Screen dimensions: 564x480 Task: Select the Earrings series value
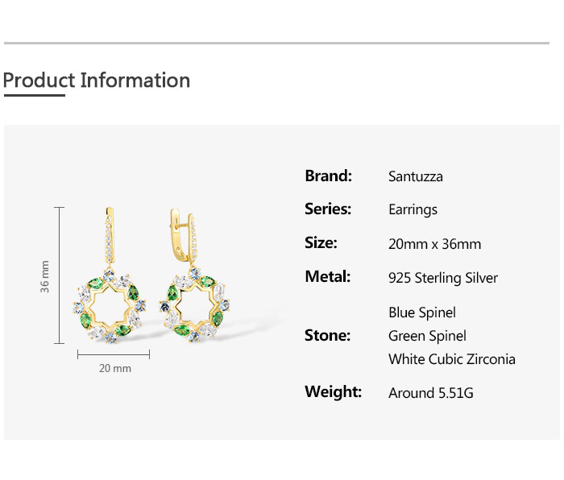click(x=413, y=209)
